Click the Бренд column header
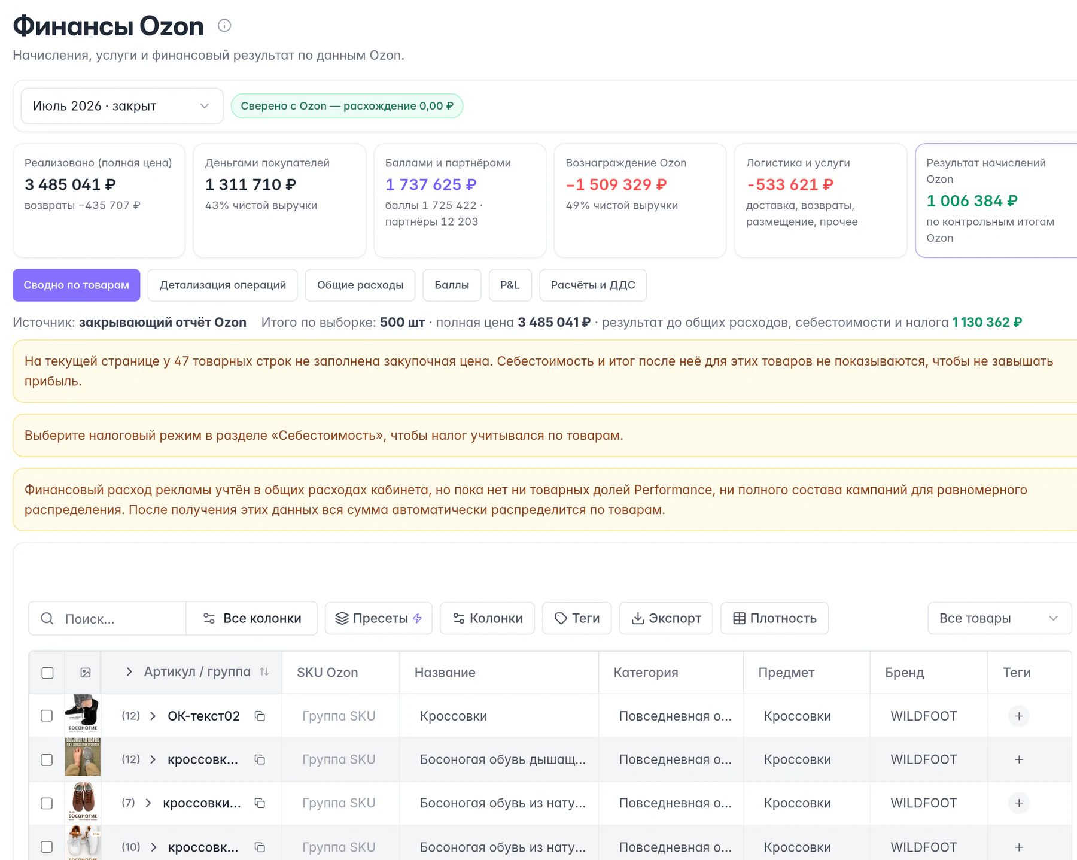 [905, 673]
